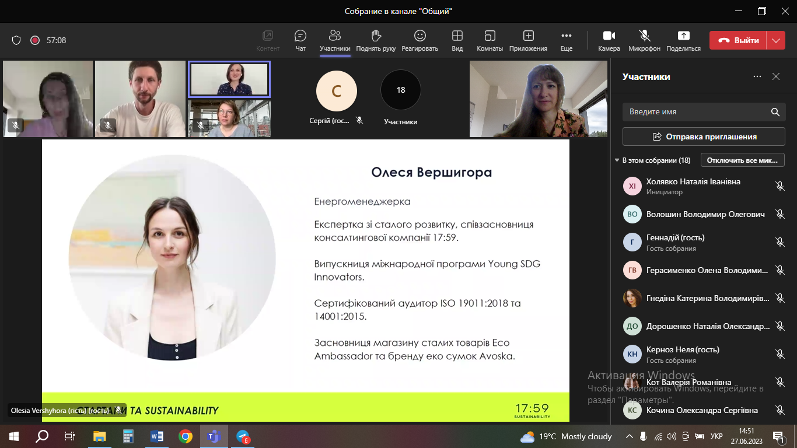Open the Вид view layout options
This screenshot has width=797, height=448.
[457, 36]
